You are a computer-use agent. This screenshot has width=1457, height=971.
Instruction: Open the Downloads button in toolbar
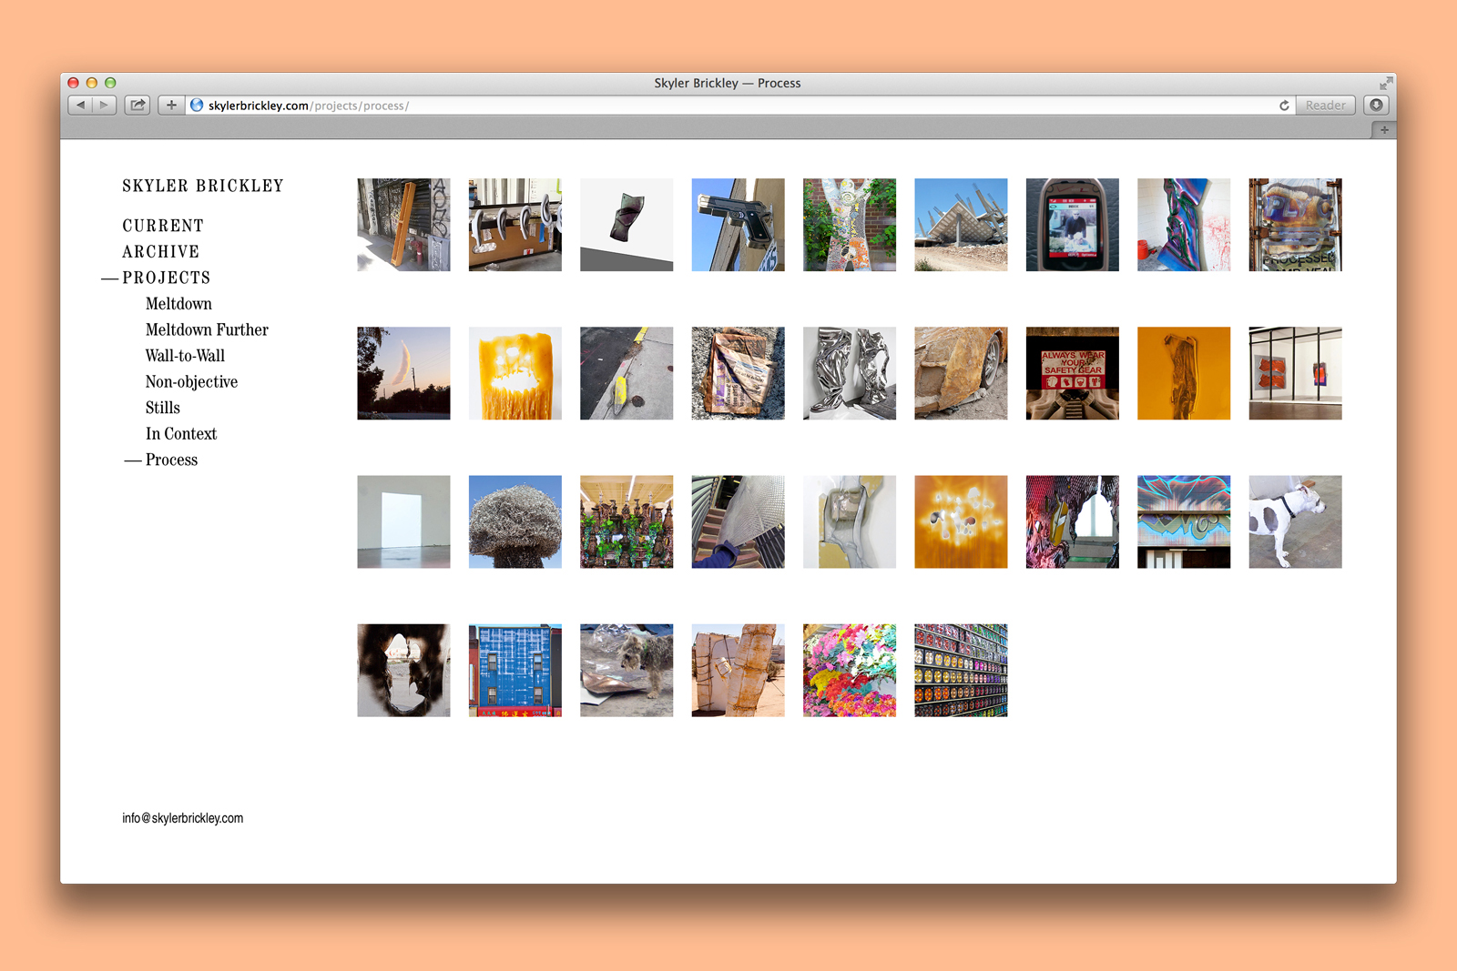click(1376, 106)
